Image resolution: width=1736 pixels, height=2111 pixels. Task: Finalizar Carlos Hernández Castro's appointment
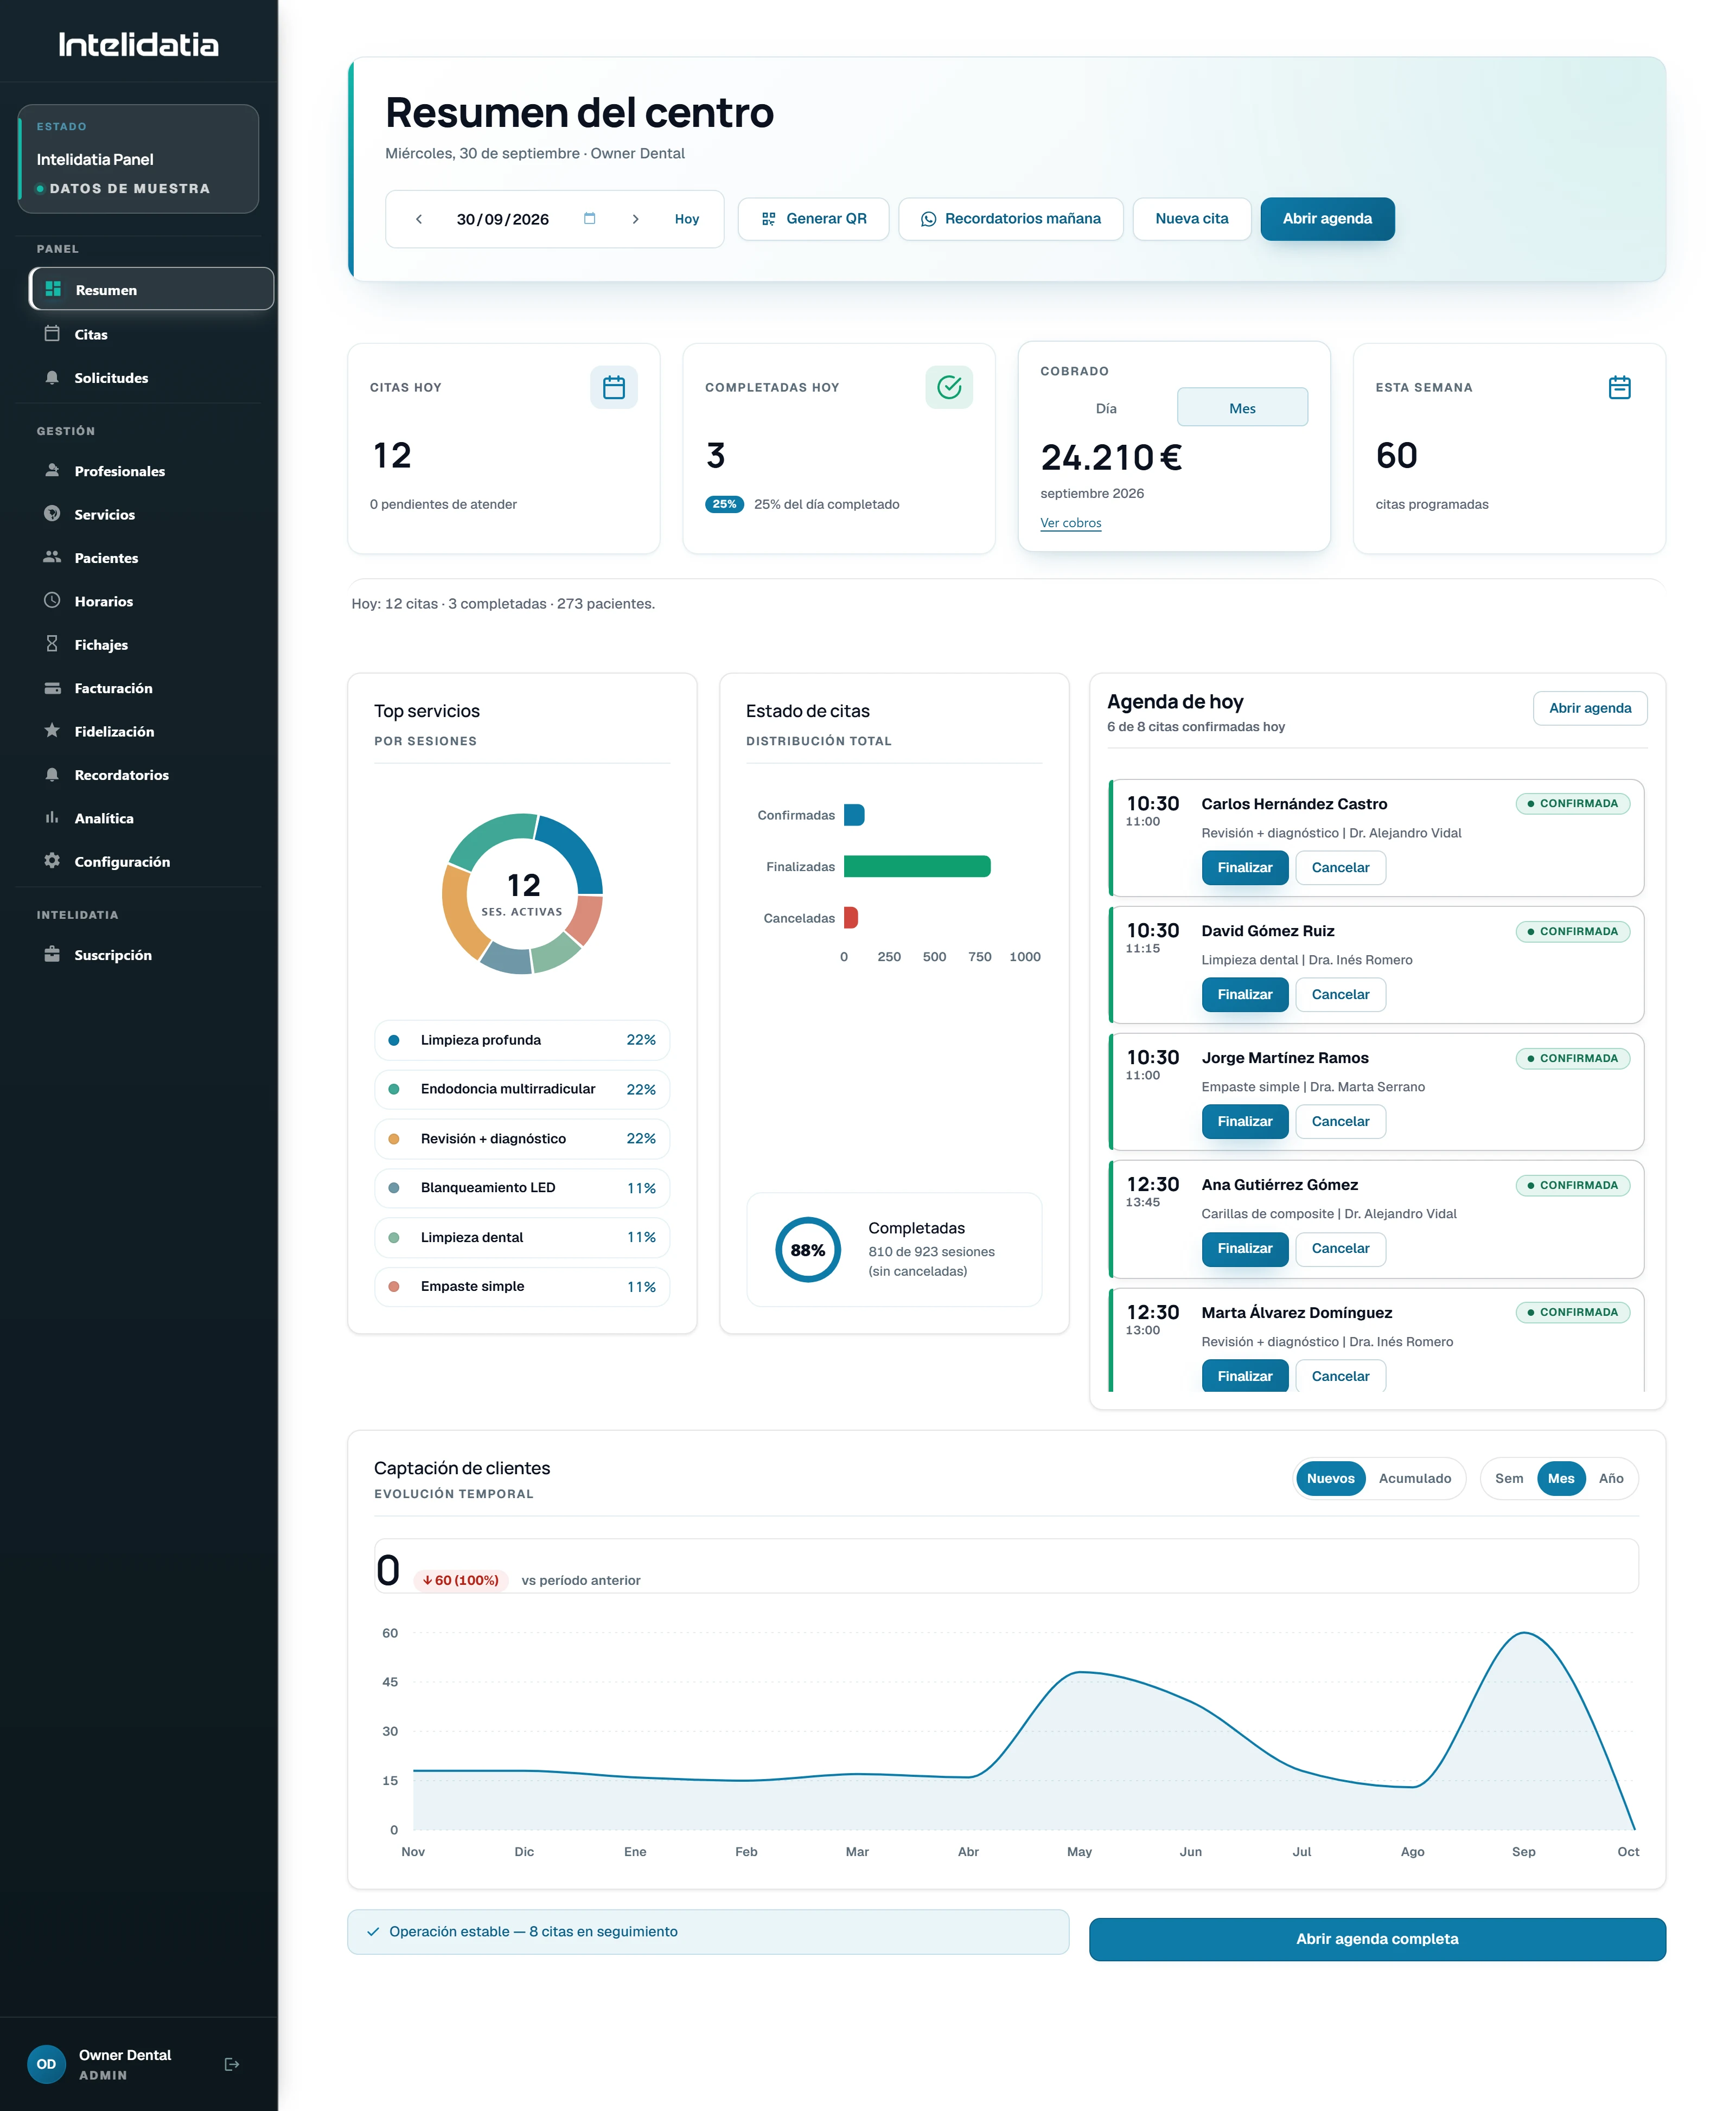tap(1245, 868)
